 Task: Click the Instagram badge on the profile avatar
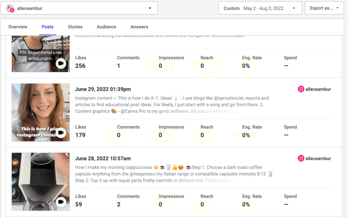12,10
